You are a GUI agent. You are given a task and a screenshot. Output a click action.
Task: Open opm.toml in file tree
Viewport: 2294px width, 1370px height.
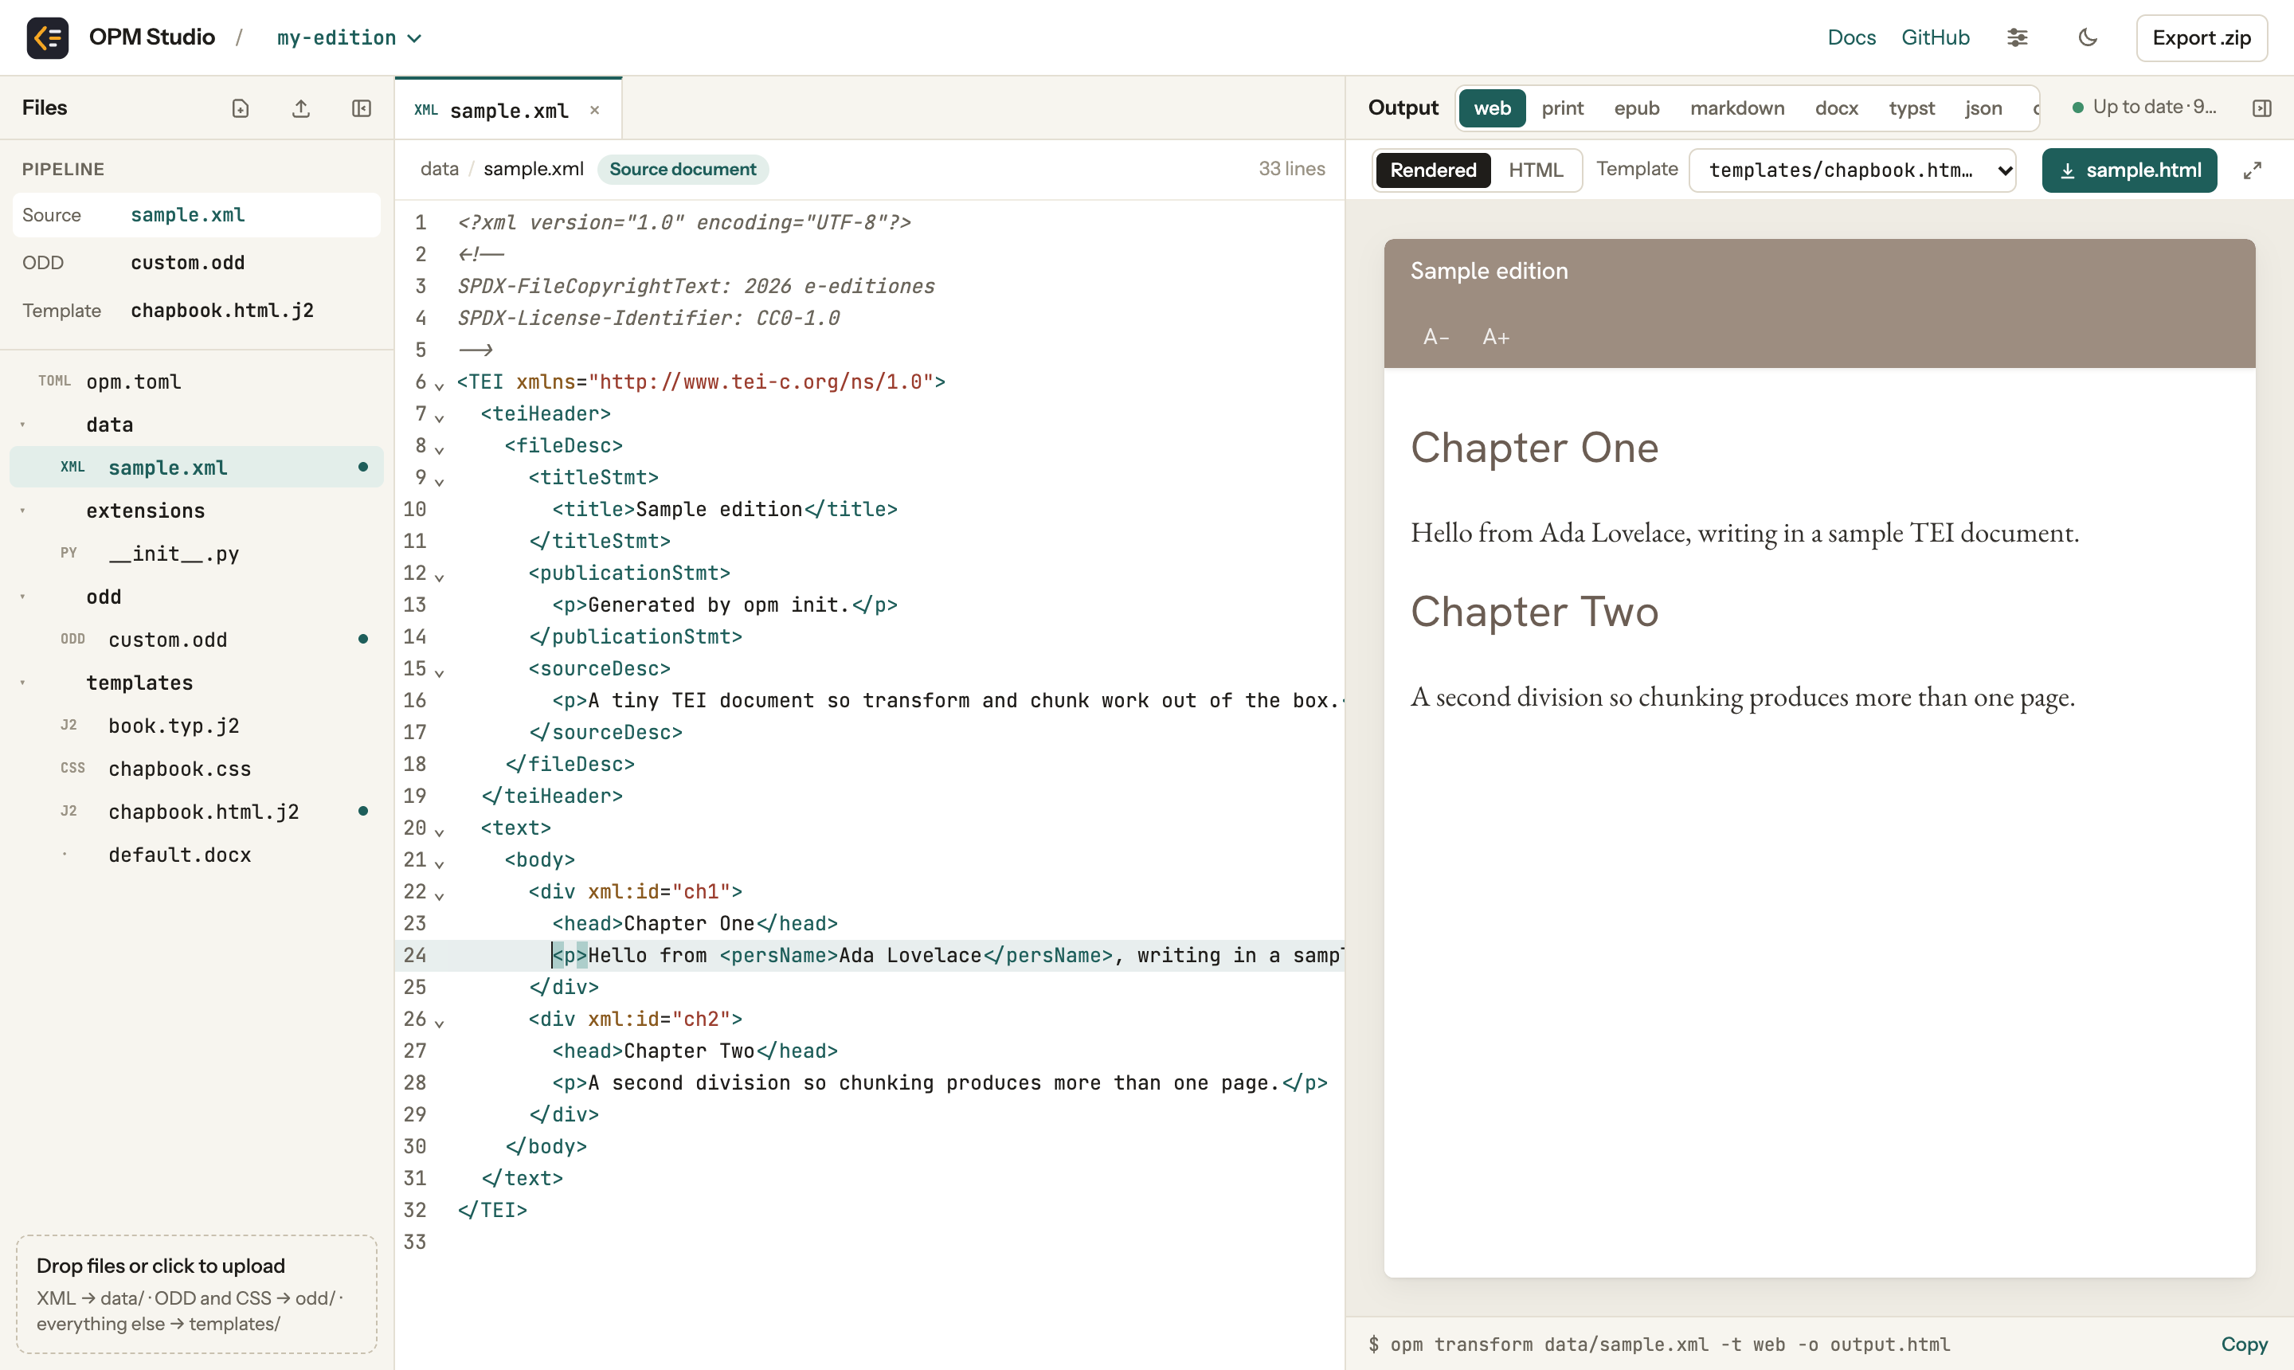click(197, 382)
